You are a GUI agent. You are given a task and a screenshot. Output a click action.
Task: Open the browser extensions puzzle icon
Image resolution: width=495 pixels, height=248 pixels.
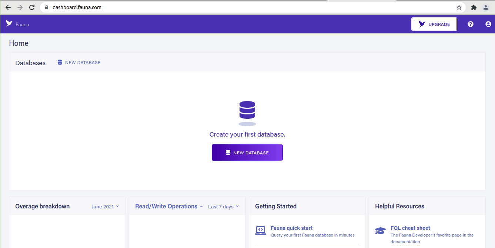474,7
